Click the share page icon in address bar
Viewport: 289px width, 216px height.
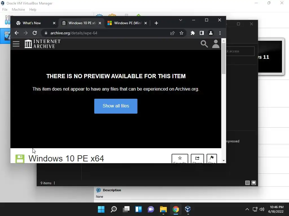pos(172,33)
